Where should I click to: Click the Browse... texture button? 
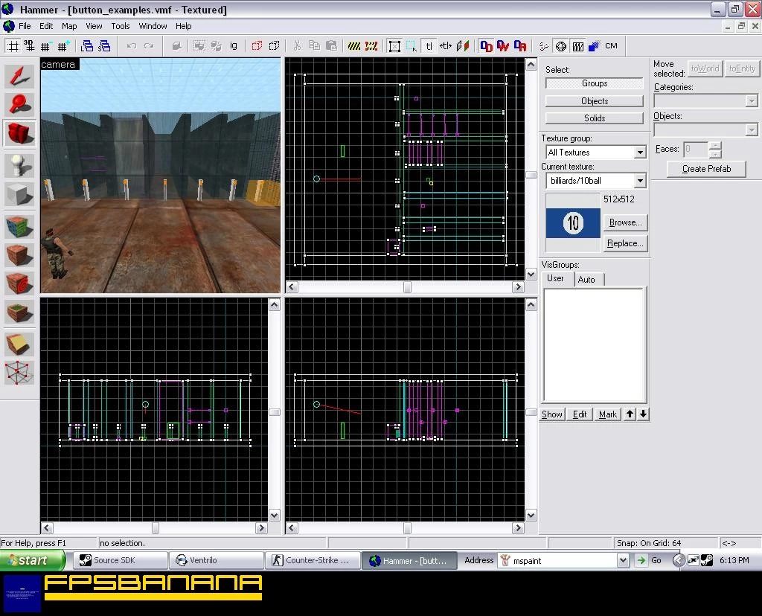625,222
